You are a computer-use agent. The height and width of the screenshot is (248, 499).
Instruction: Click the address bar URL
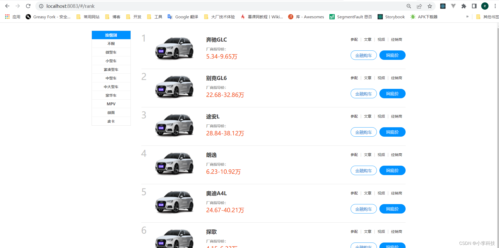point(70,6)
